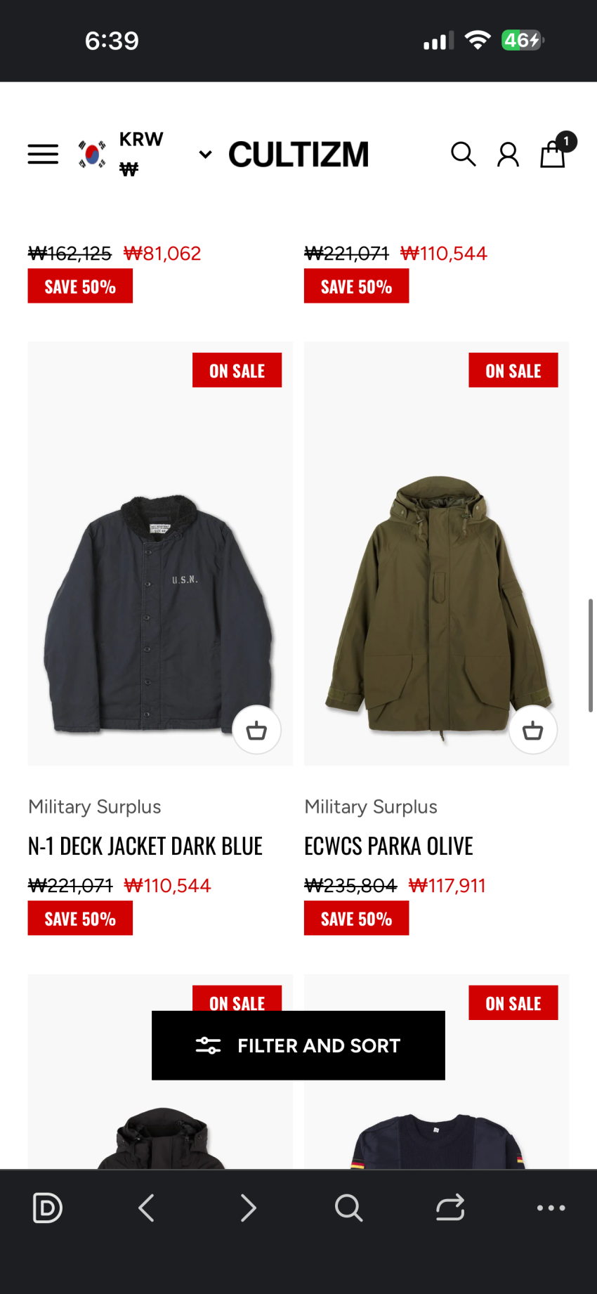This screenshot has height=1294, width=597.
Task: Go forward using browser forward arrow
Action: (x=248, y=1208)
